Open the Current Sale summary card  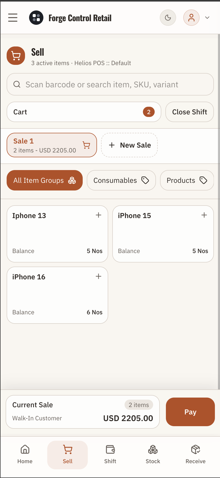click(x=83, y=412)
